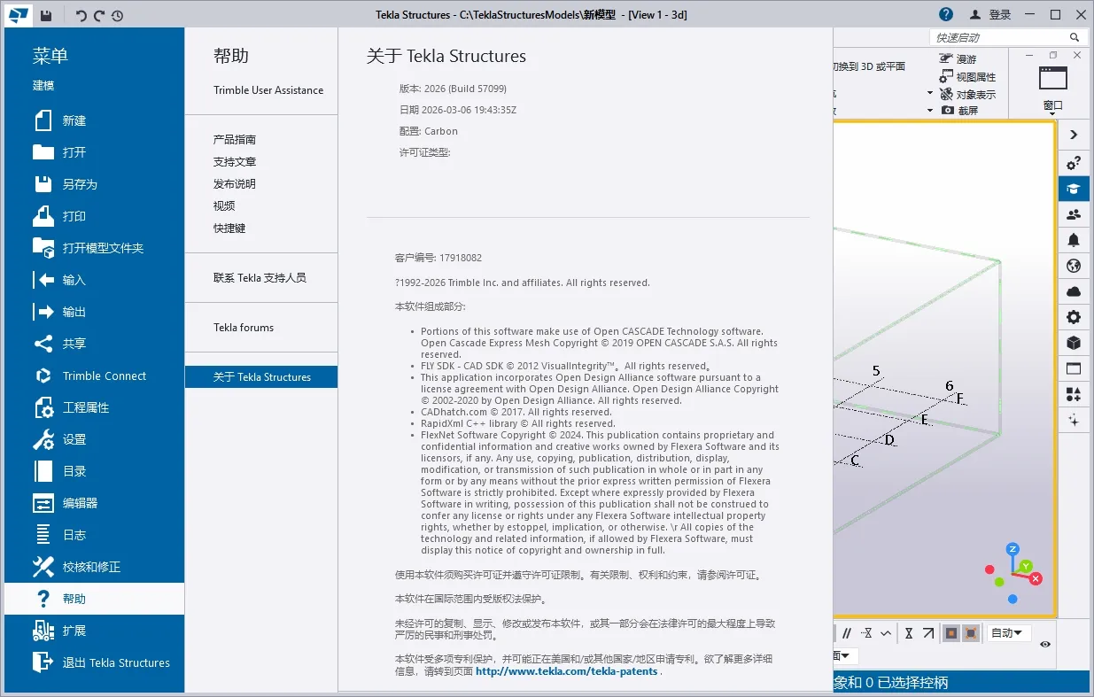Open the Tekla Online globe icon

[1073, 266]
